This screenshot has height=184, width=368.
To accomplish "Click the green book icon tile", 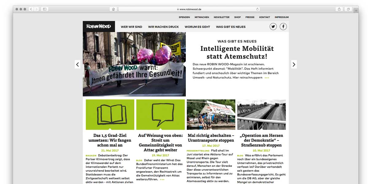I will tap(110, 114).
